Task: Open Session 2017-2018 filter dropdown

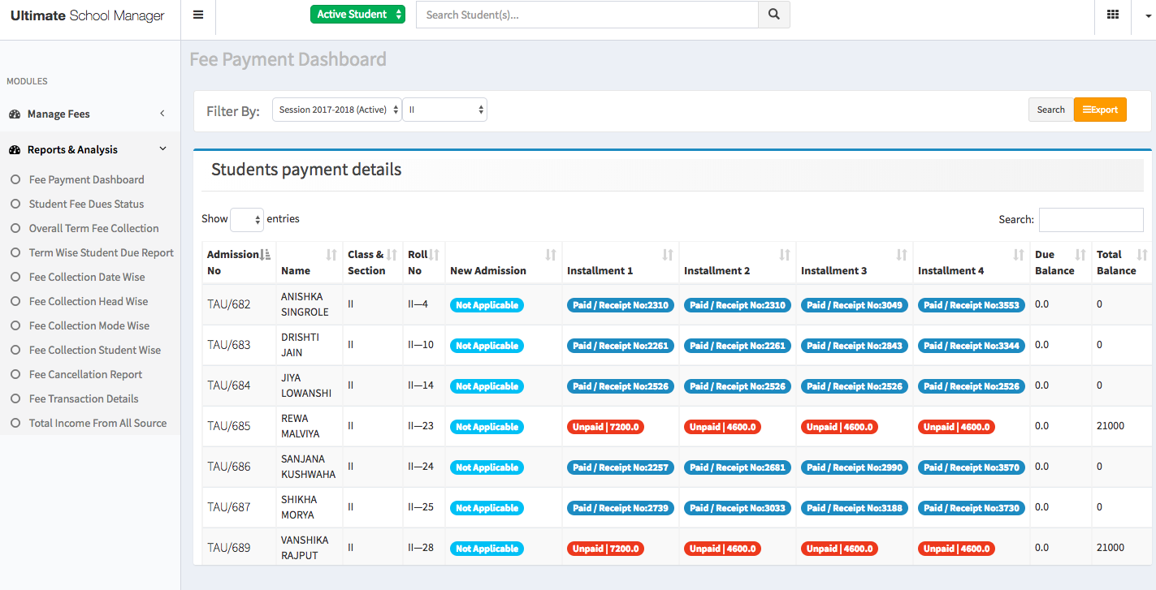Action: pos(337,110)
